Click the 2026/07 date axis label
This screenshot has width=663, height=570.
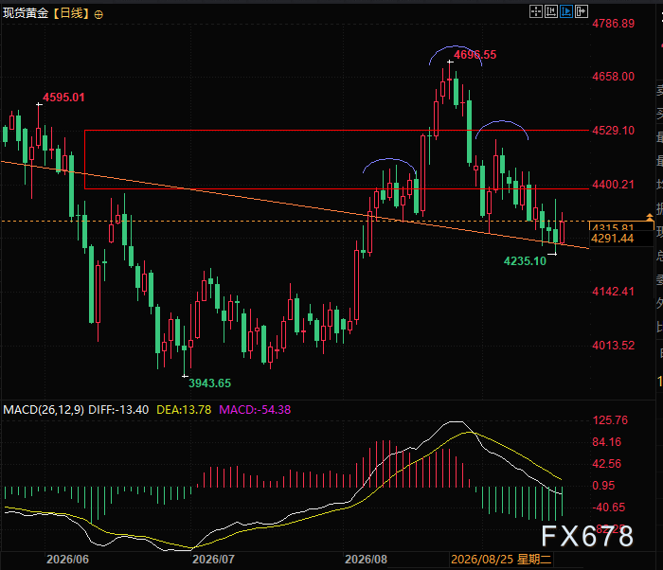[213, 560]
